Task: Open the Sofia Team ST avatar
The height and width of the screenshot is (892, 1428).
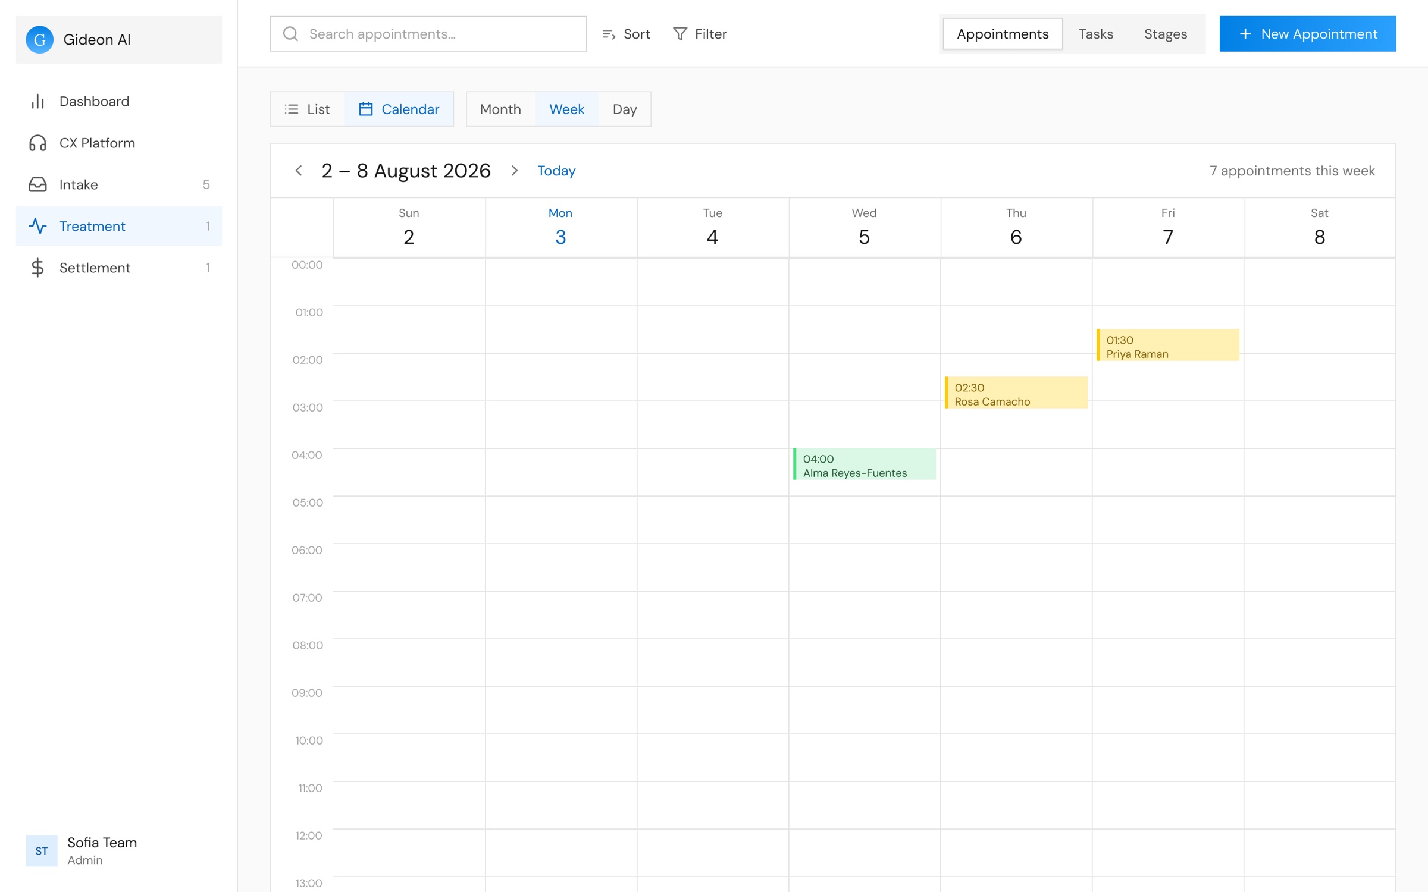Action: click(41, 850)
